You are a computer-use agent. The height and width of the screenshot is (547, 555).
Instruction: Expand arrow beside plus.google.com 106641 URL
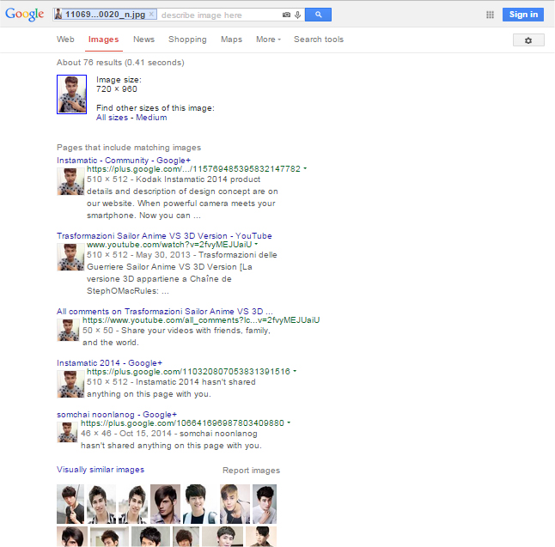[x=289, y=422]
